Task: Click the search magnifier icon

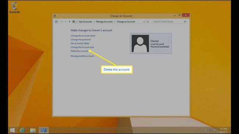Action: pos(185,22)
